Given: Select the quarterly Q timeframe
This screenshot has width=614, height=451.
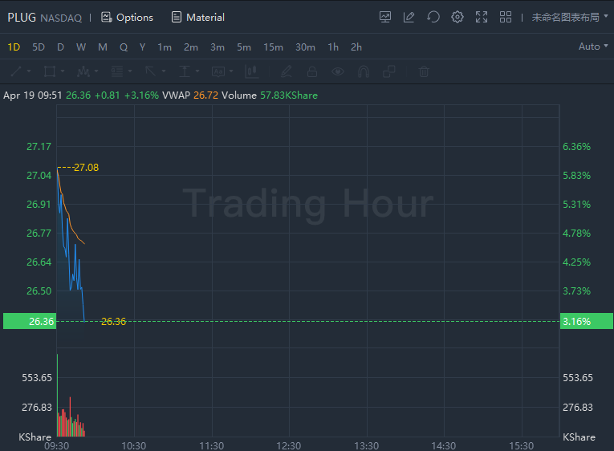Looking at the screenshot, I should (x=124, y=47).
